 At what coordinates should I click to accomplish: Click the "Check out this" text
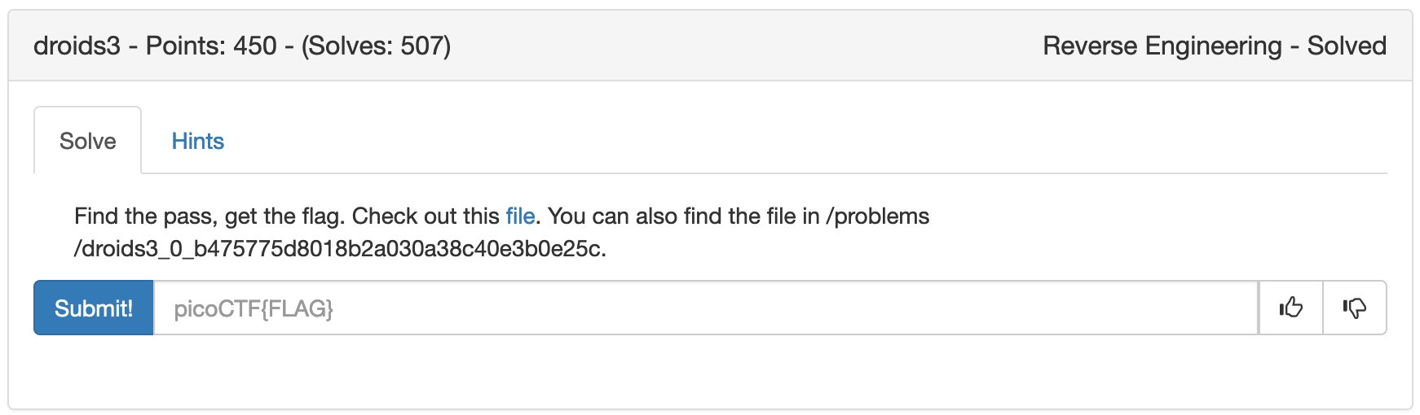pos(425,216)
